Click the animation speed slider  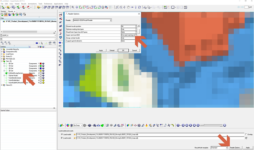tap(211, 125)
